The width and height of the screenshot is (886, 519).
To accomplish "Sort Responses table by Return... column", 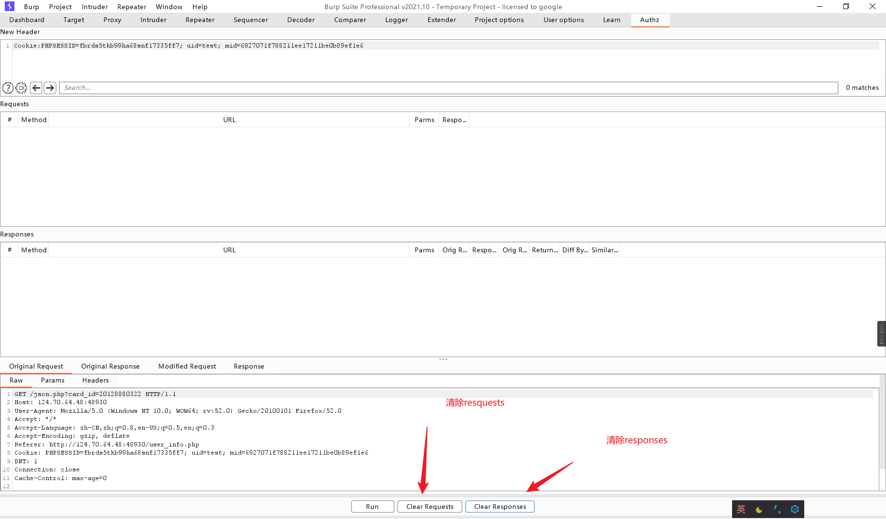I will point(545,250).
